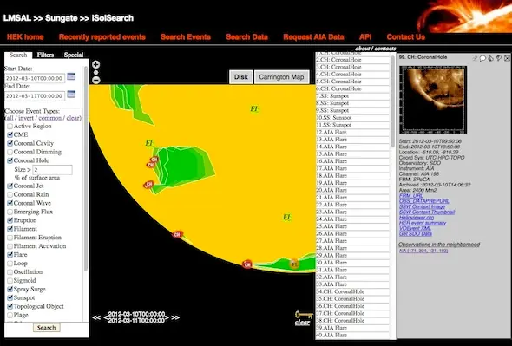
Task: Click the Coronal Hole Size input box
Action: pos(52,170)
